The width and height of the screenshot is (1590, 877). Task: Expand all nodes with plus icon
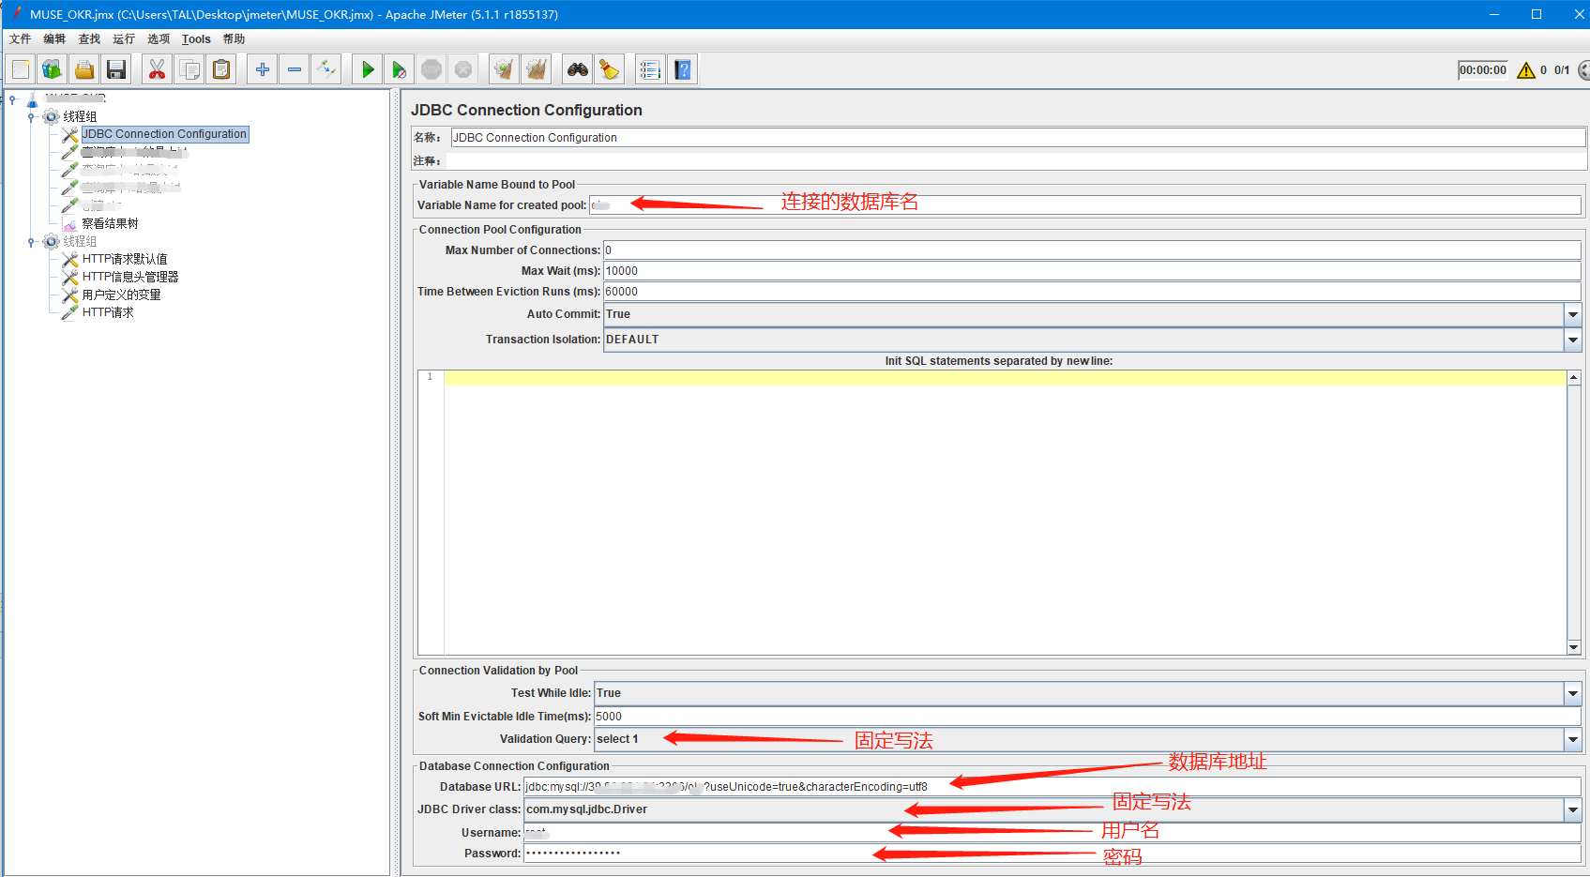[263, 69]
